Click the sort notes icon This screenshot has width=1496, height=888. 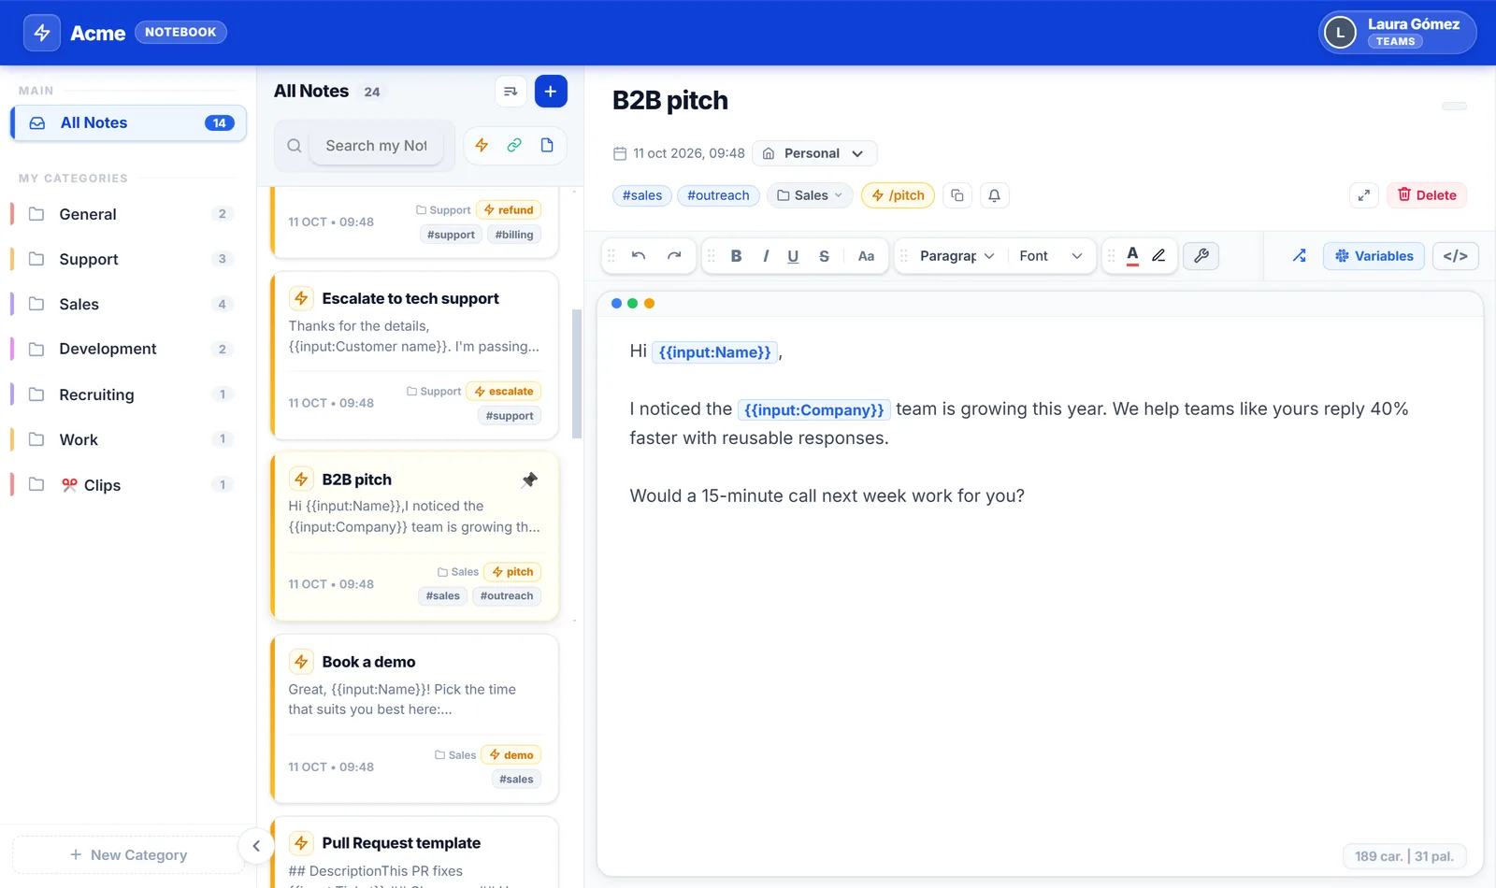coord(511,92)
